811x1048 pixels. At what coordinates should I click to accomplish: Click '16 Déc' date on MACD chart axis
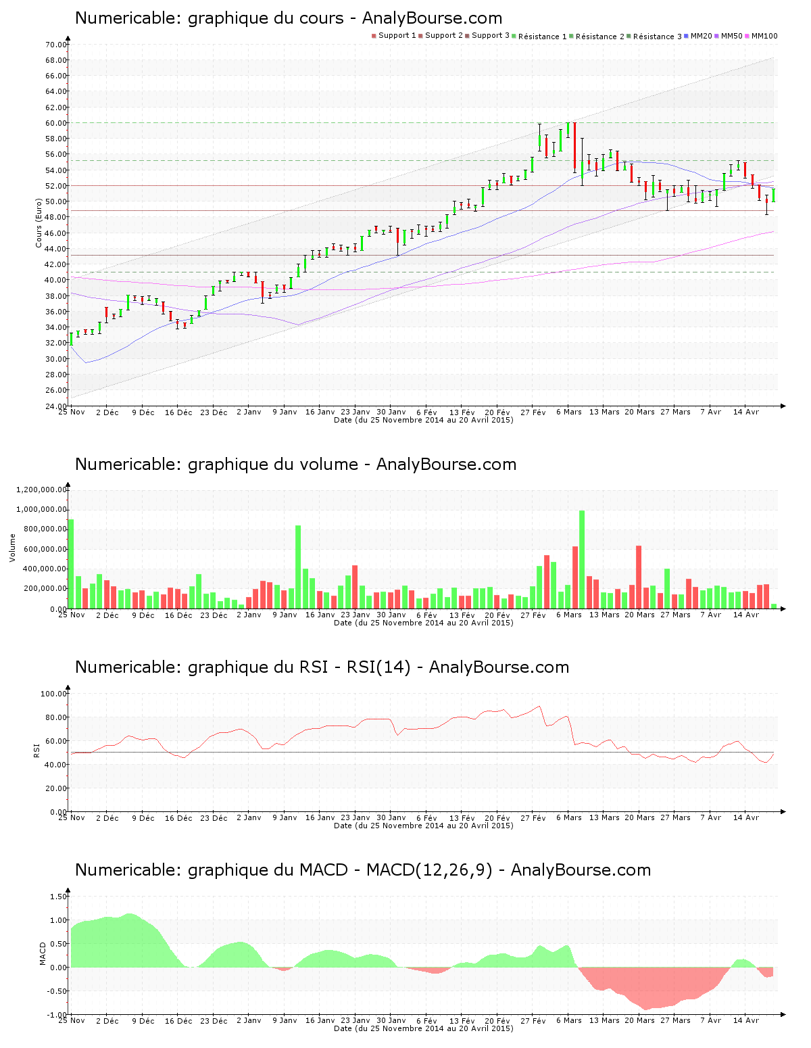click(178, 1020)
